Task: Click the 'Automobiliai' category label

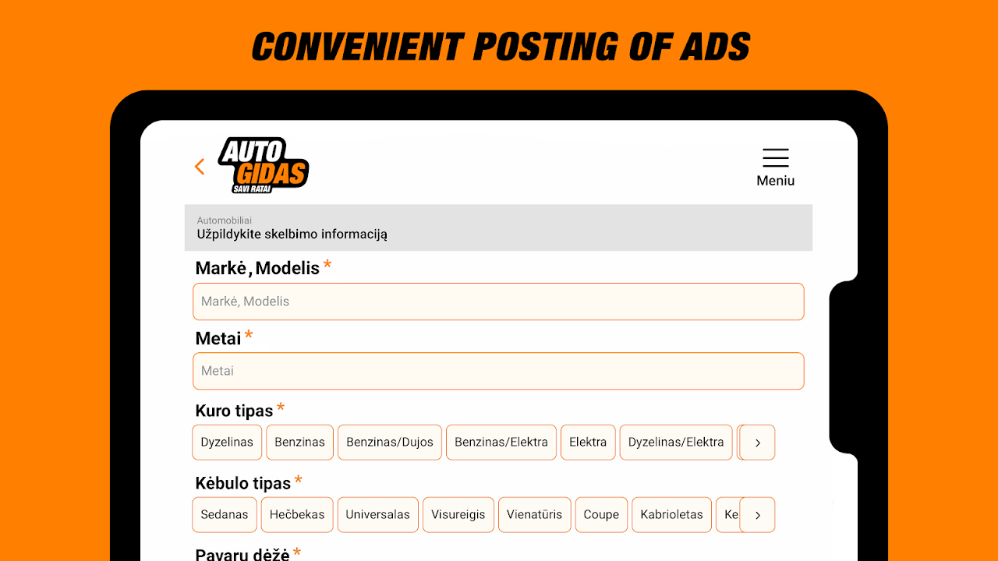Action: [x=225, y=221]
